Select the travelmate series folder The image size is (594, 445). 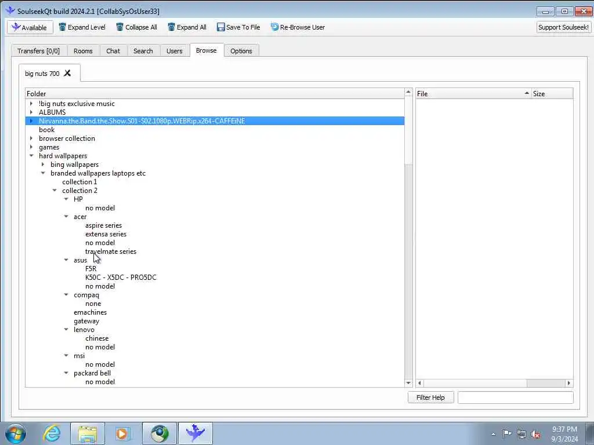click(111, 251)
